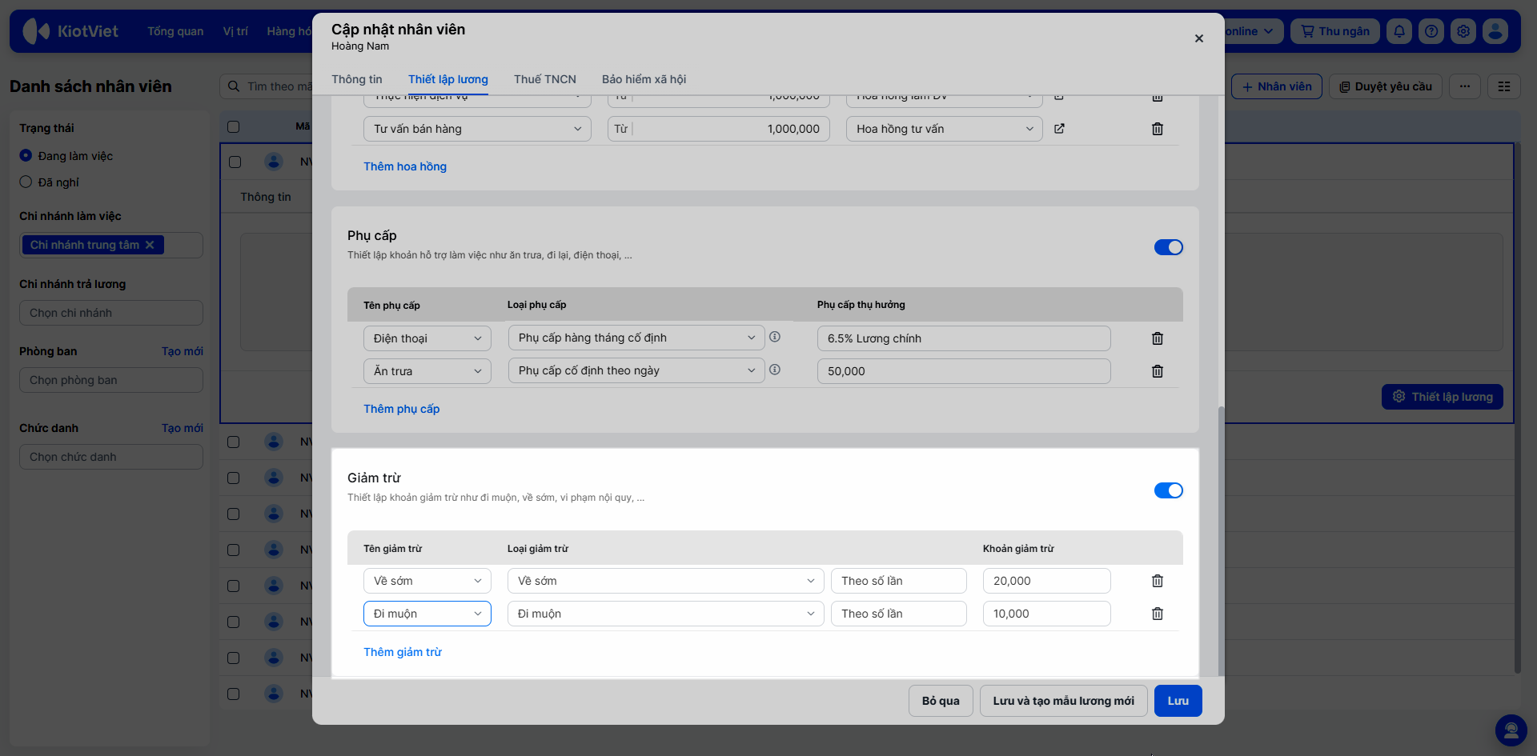Click Tạo mới next to Chức danh
Image resolution: width=1537 pixels, height=756 pixels.
[183, 428]
